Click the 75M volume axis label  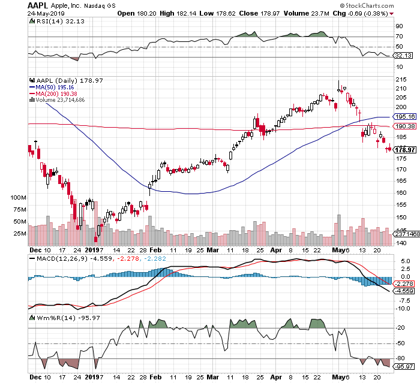[20, 210]
